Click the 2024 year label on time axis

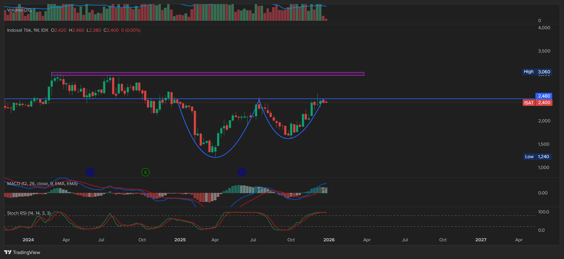(28, 240)
